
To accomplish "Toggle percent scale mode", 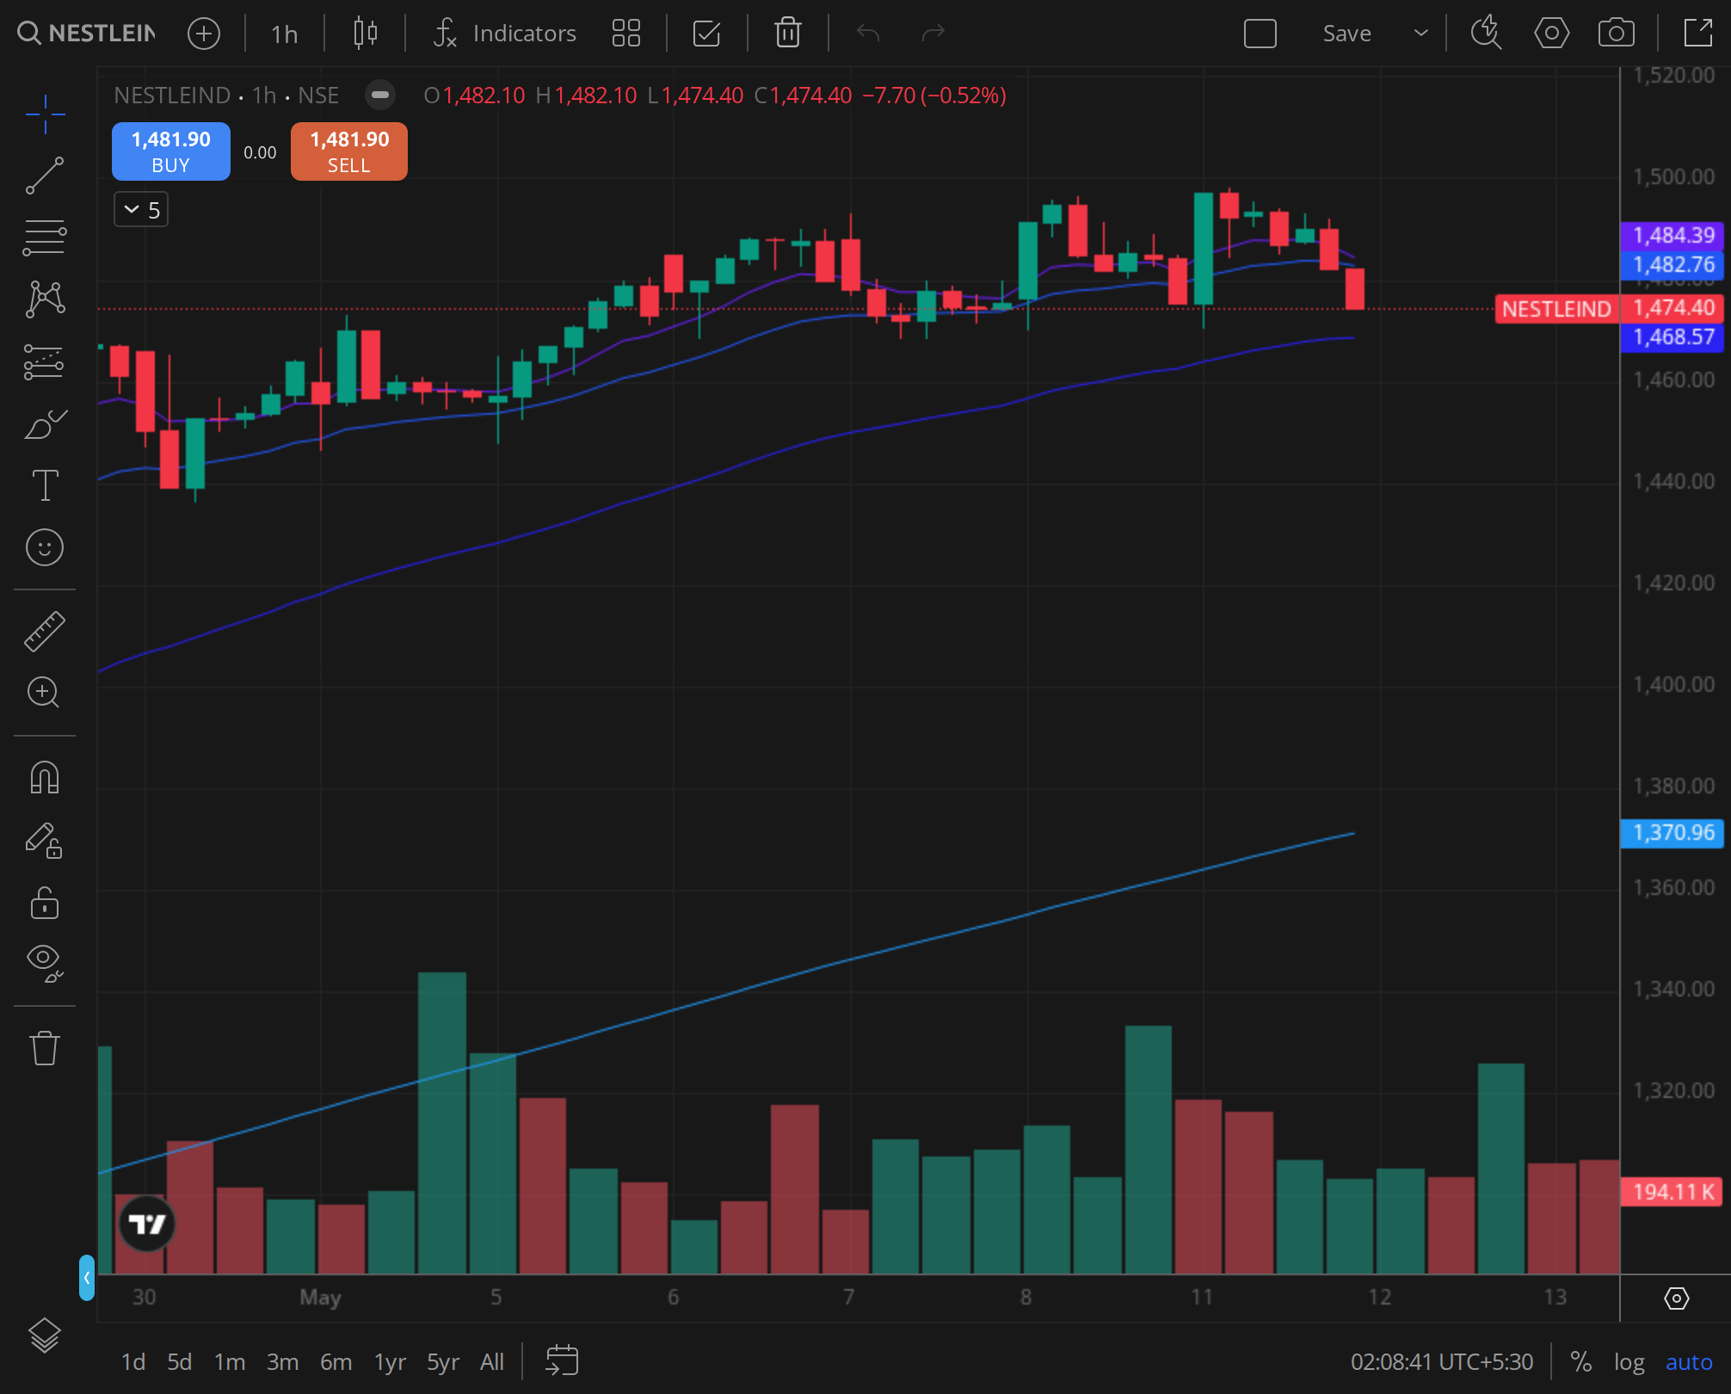I will pos(1580,1362).
